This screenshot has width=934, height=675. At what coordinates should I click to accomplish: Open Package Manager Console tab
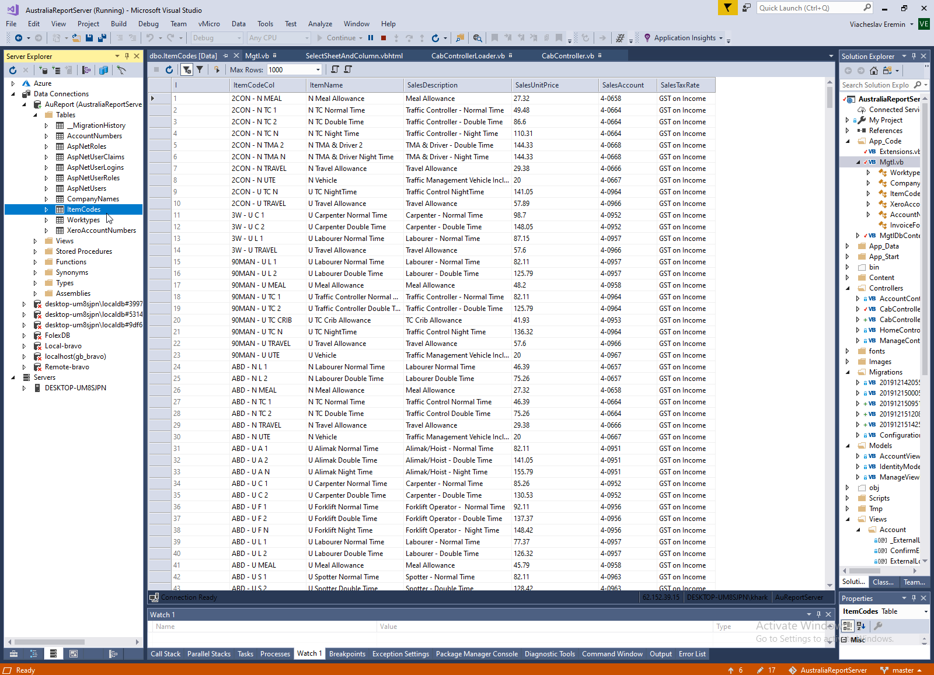[476, 654]
